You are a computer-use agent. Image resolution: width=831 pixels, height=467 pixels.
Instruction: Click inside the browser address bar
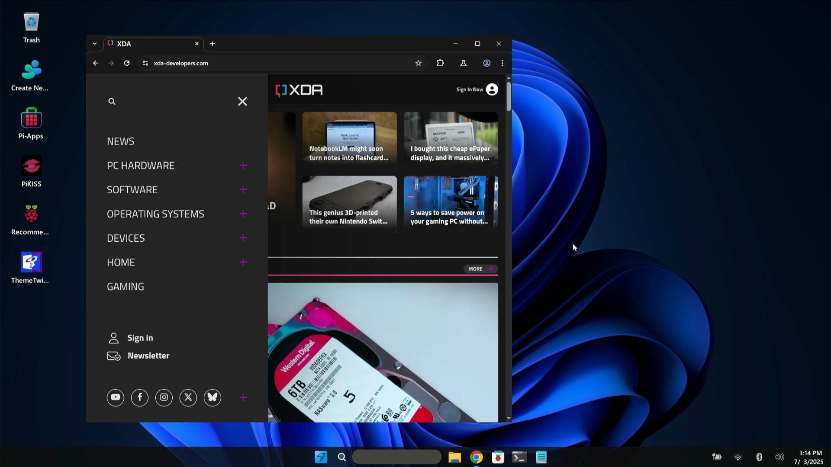(x=260, y=63)
